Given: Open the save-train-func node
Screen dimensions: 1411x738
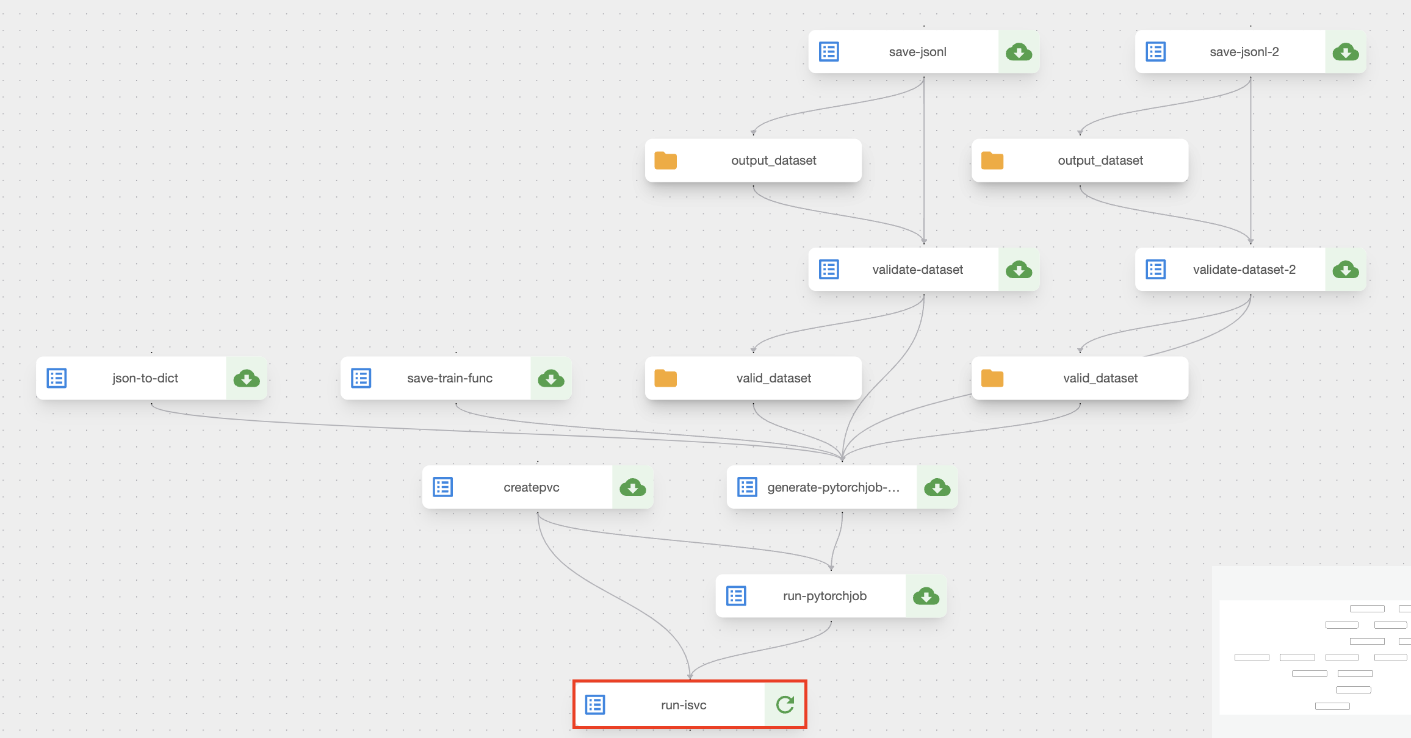Looking at the screenshot, I should (x=449, y=378).
